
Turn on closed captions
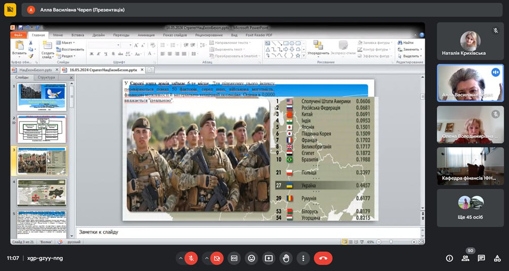(234, 258)
